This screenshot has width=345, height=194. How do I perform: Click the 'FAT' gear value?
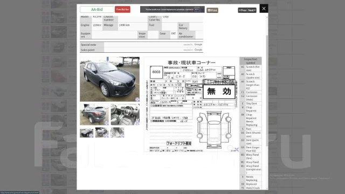click(x=174, y=33)
